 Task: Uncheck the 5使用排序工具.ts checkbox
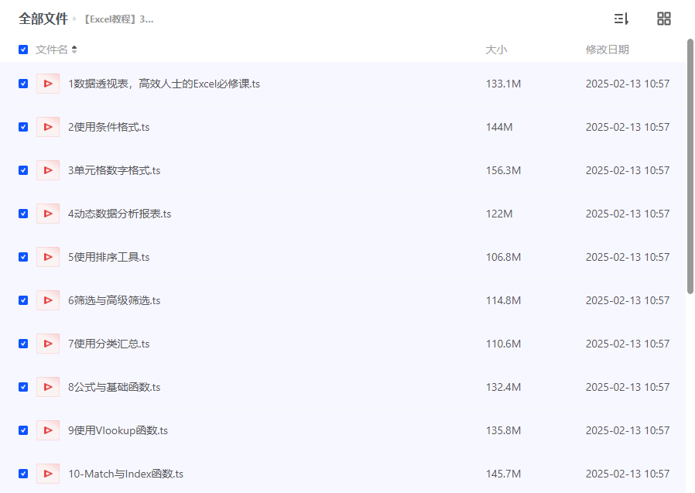click(23, 257)
